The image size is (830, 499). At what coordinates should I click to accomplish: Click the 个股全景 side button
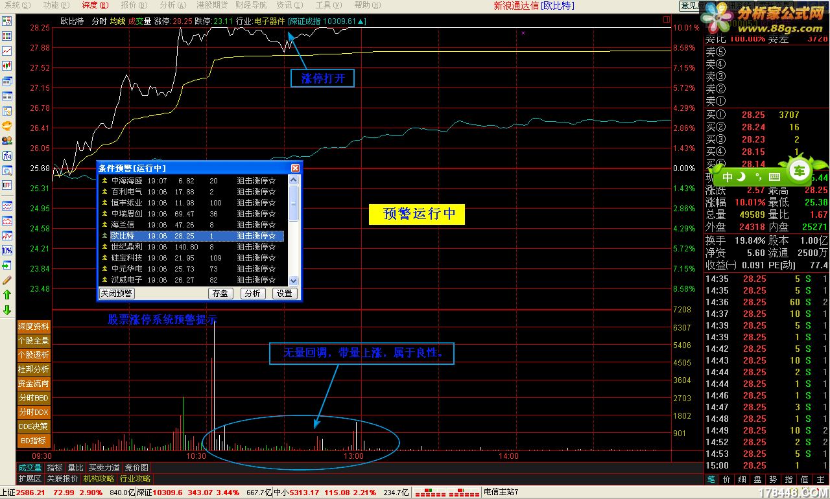34,341
